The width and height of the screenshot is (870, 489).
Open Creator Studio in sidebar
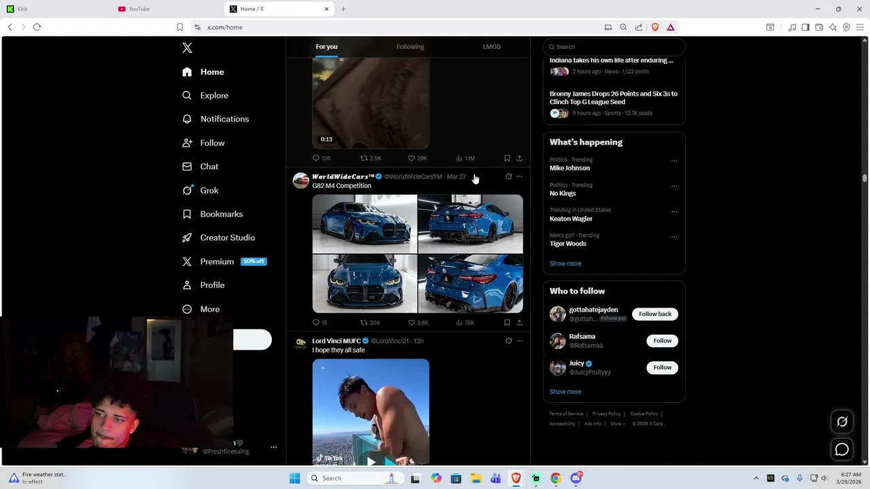[x=218, y=238]
